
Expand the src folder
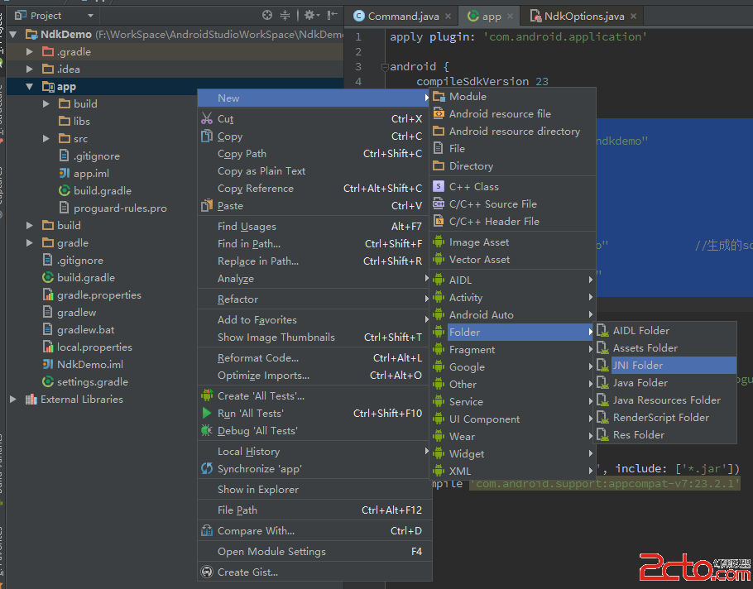pos(46,139)
